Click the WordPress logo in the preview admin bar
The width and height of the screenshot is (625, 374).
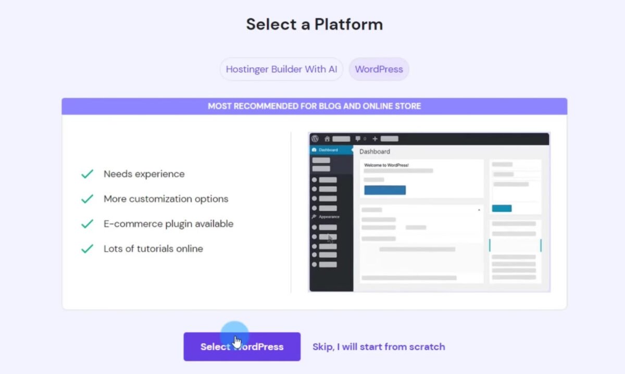click(315, 139)
